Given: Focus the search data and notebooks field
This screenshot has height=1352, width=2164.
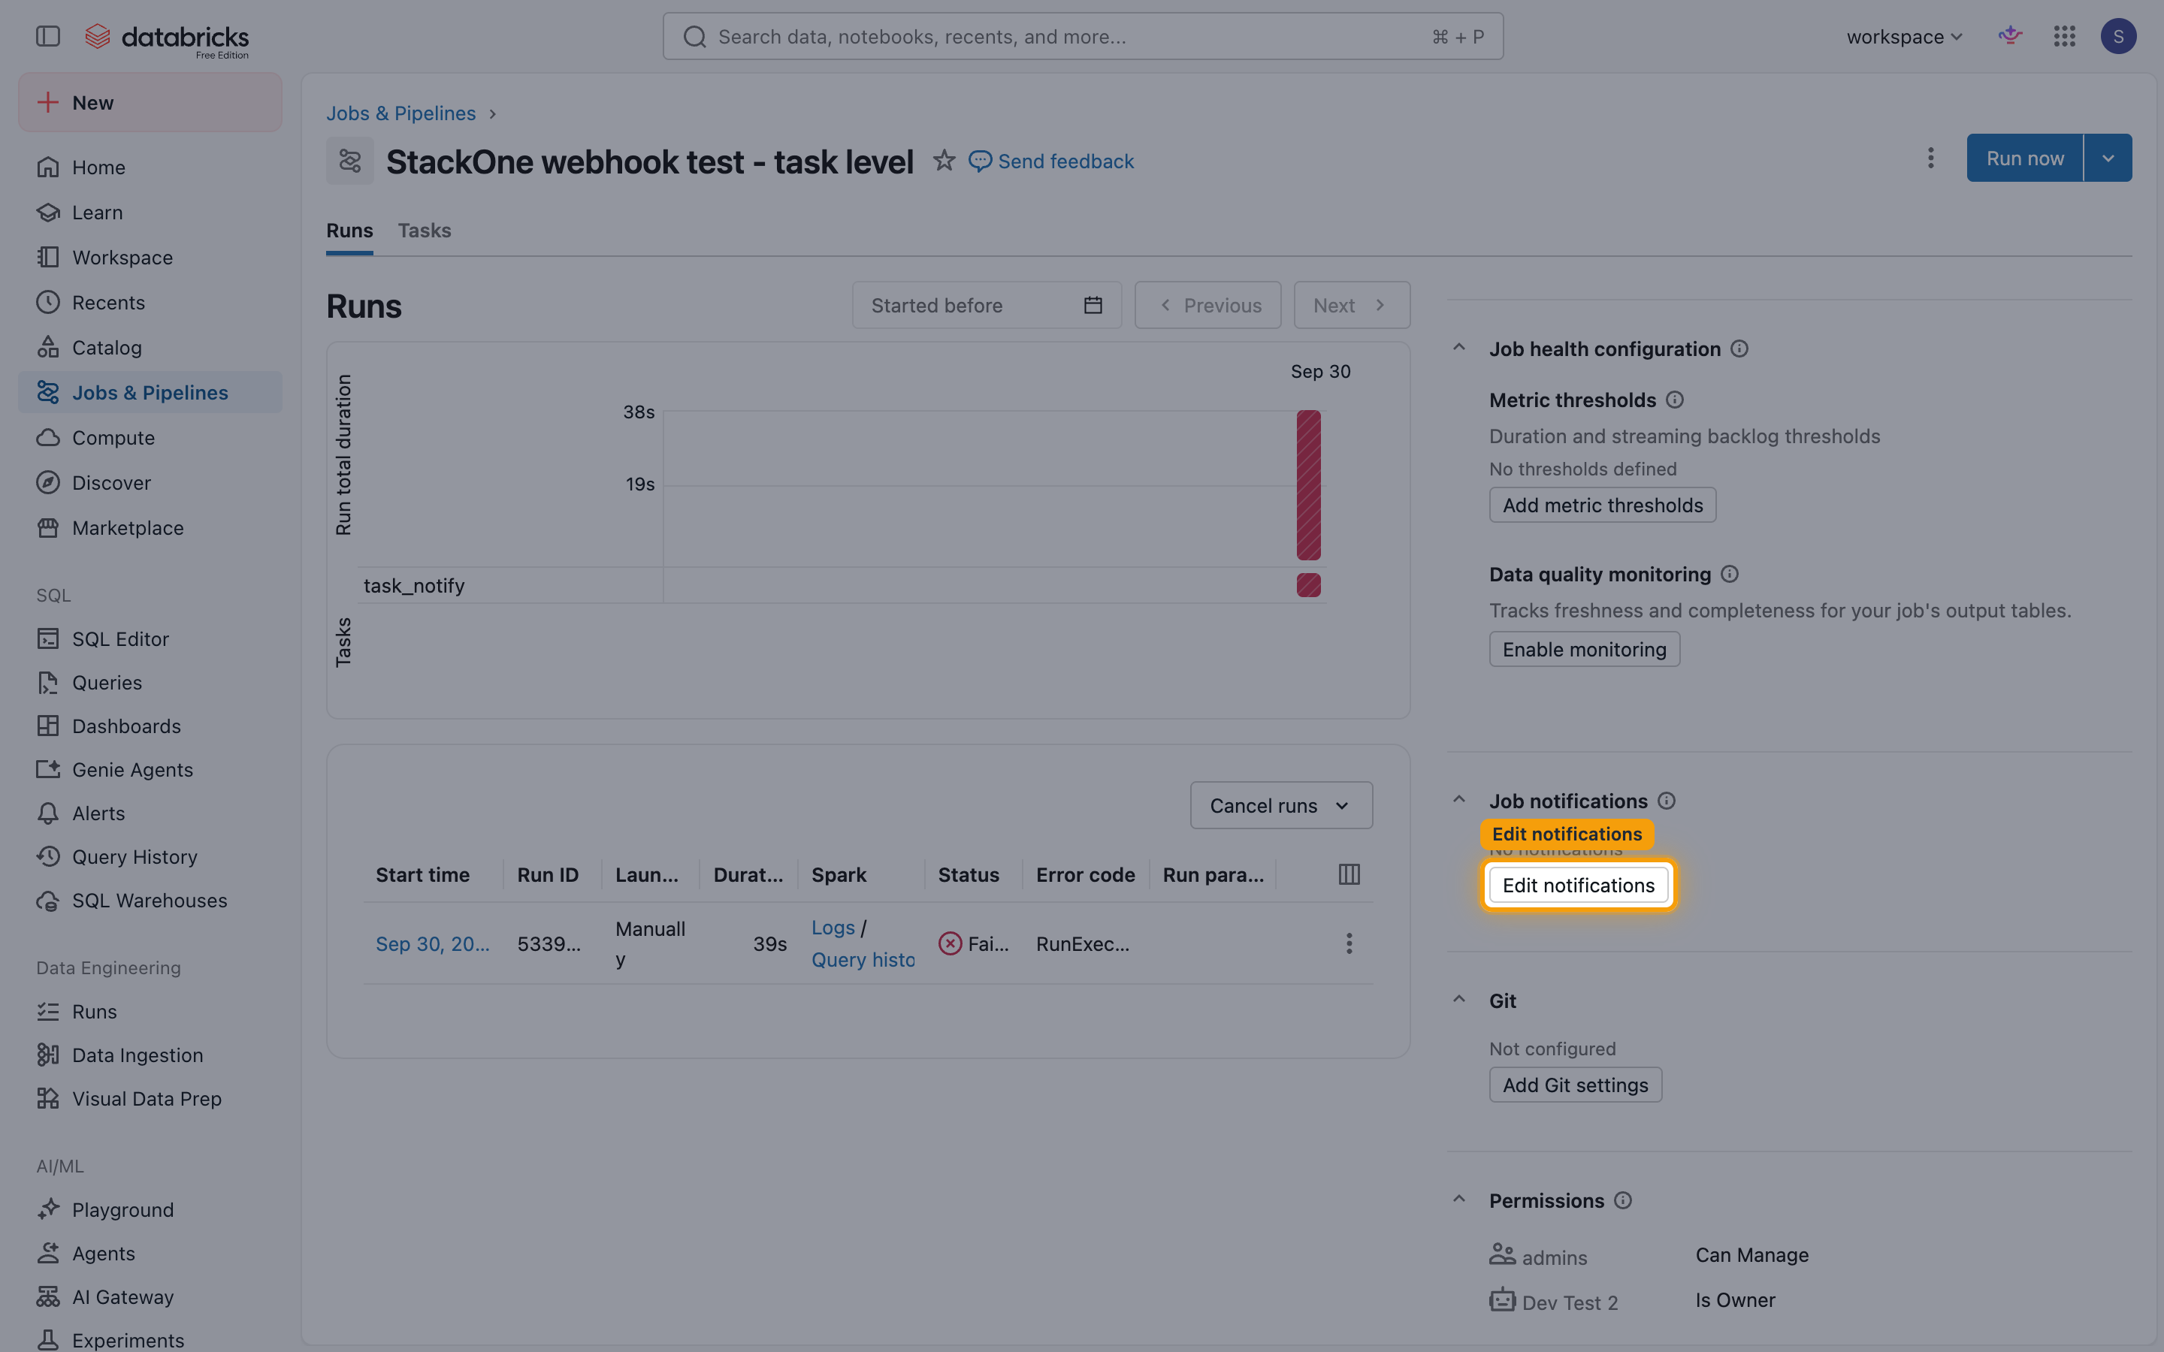Looking at the screenshot, I should point(1083,37).
